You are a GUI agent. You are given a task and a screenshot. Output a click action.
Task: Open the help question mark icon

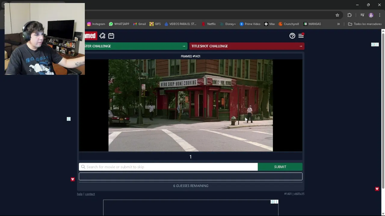click(292, 36)
